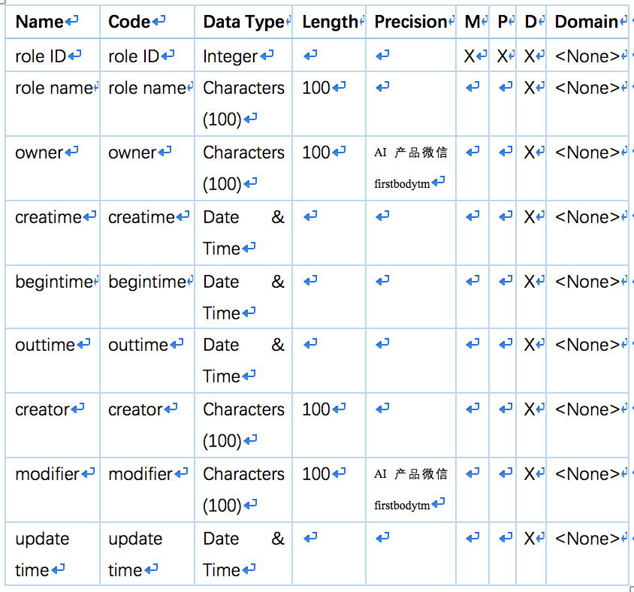Click the Domain column header cell
This screenshot has width=634, height=592.
[587, 22]
